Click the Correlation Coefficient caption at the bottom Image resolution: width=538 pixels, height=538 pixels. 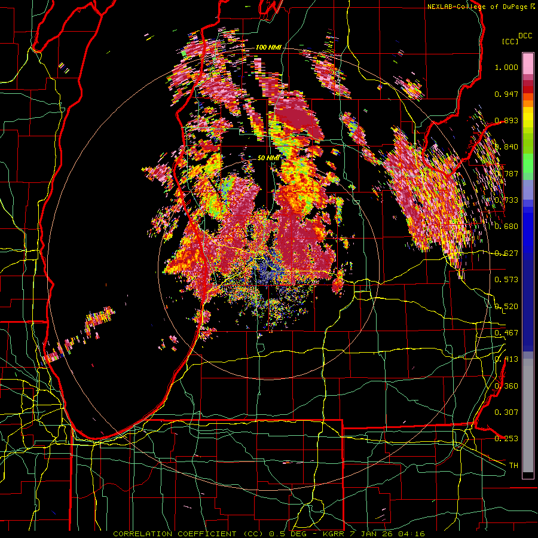[269, 534]
